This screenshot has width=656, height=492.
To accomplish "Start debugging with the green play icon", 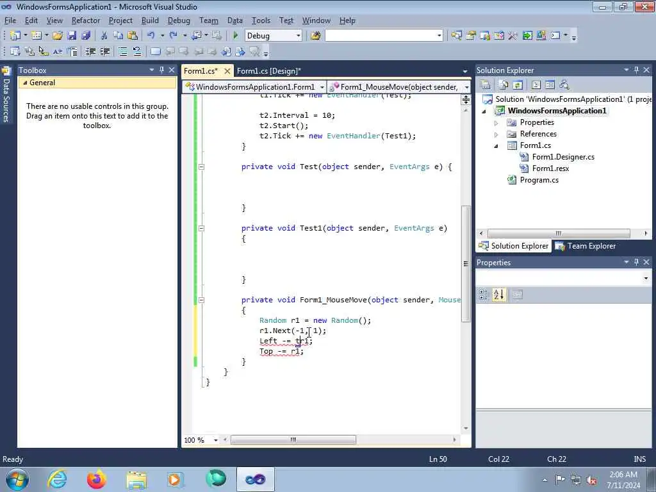I will 236,36.
